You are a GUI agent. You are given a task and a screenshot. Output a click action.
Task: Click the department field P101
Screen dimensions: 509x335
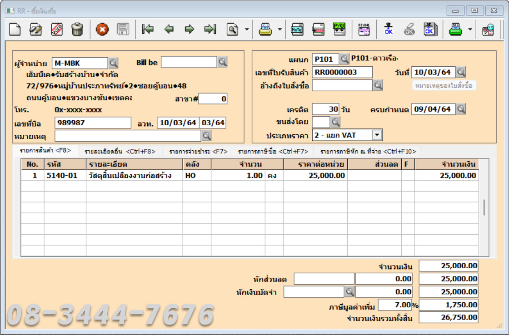click(x=325, y=59)
